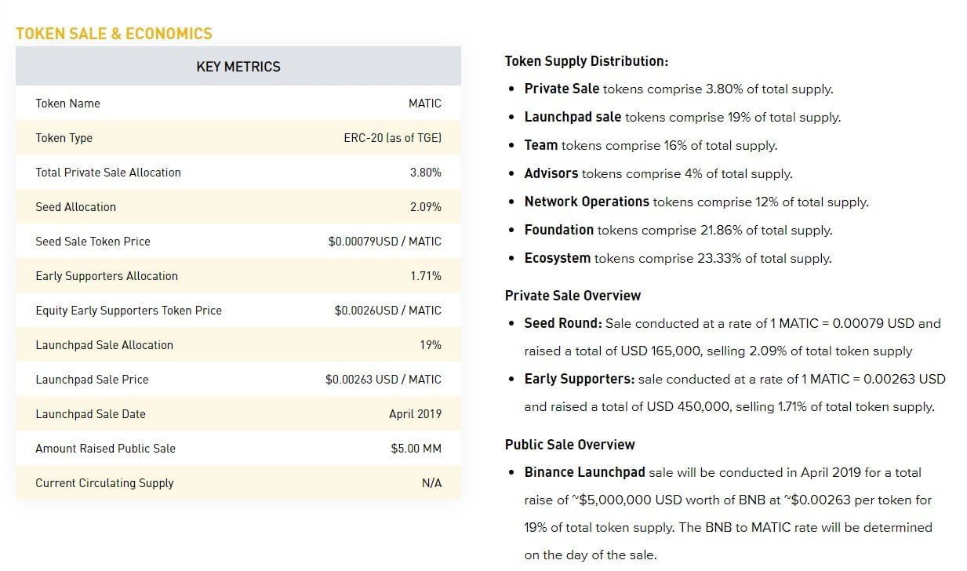Screen dimensions: 967x571
Task: Click the bold Network Operations bullet text
Action: 587,202
